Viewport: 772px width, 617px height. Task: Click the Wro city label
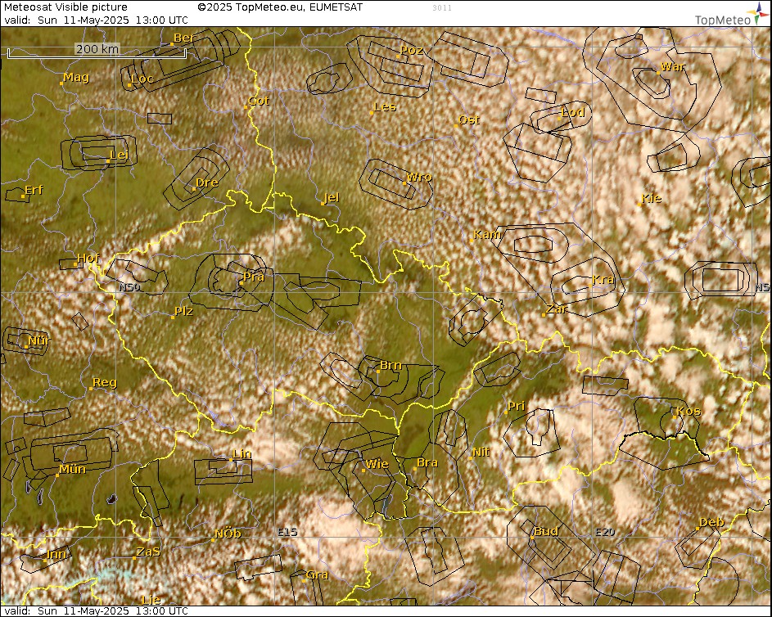point(419,177)
